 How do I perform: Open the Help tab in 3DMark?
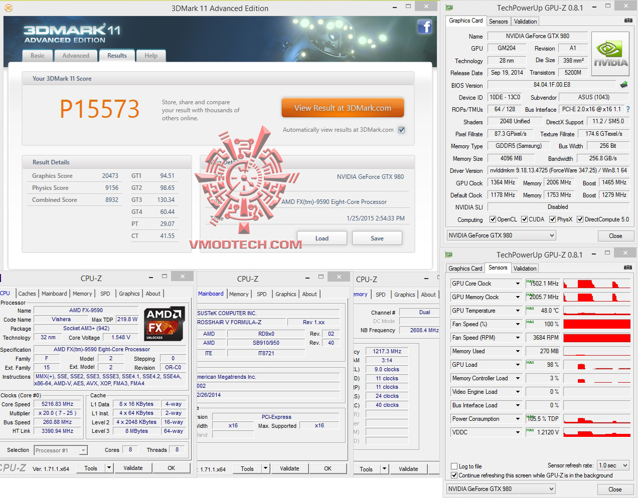(151, 56)
